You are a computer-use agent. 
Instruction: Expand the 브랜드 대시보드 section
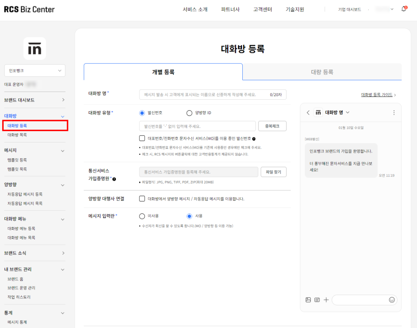[x=35, y=100]
